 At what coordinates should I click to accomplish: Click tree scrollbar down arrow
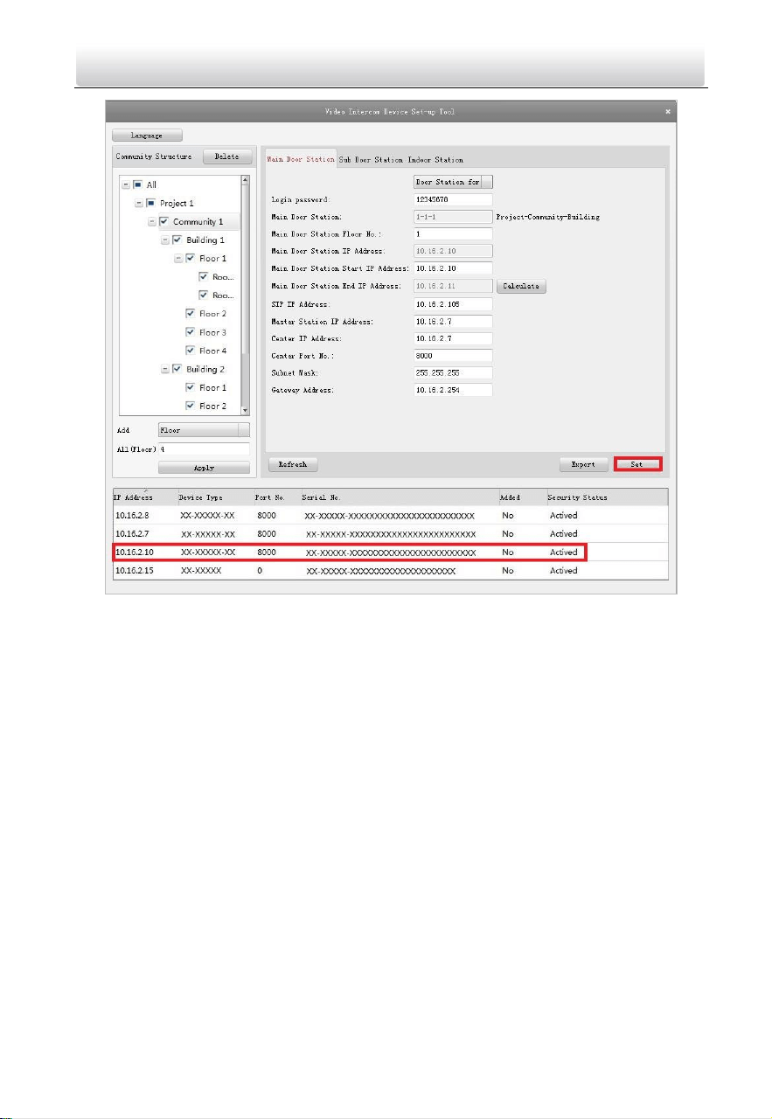tap(245, 409)
